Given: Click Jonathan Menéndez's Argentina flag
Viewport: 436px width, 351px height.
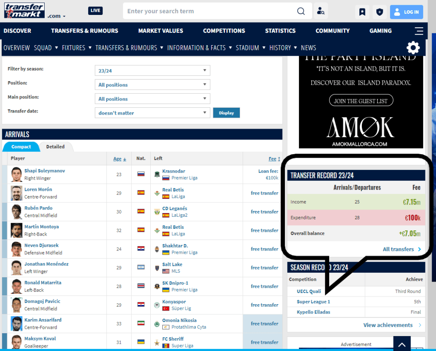Looking at the screenshot, I should click(141, 267).
